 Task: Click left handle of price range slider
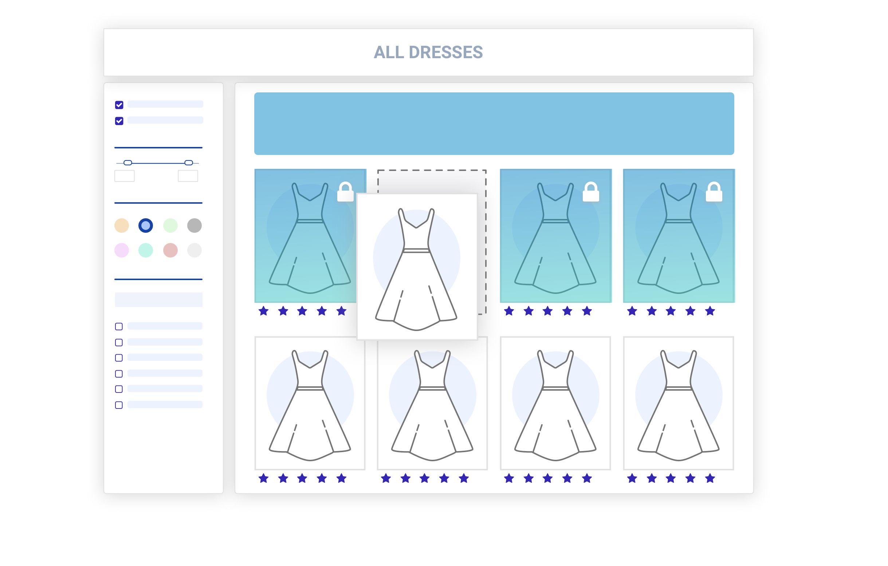127,163
